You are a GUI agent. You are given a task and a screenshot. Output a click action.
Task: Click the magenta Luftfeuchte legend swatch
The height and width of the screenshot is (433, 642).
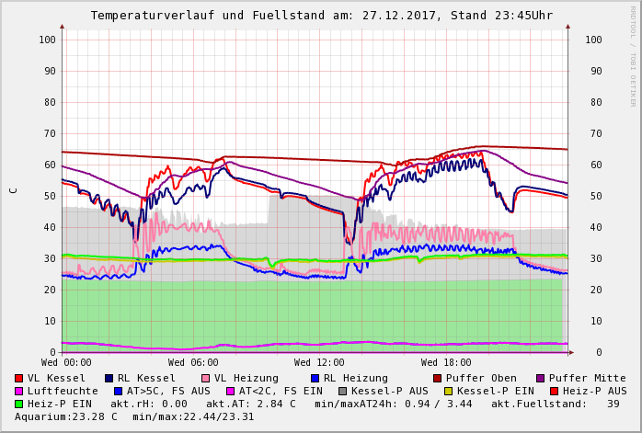19,391
